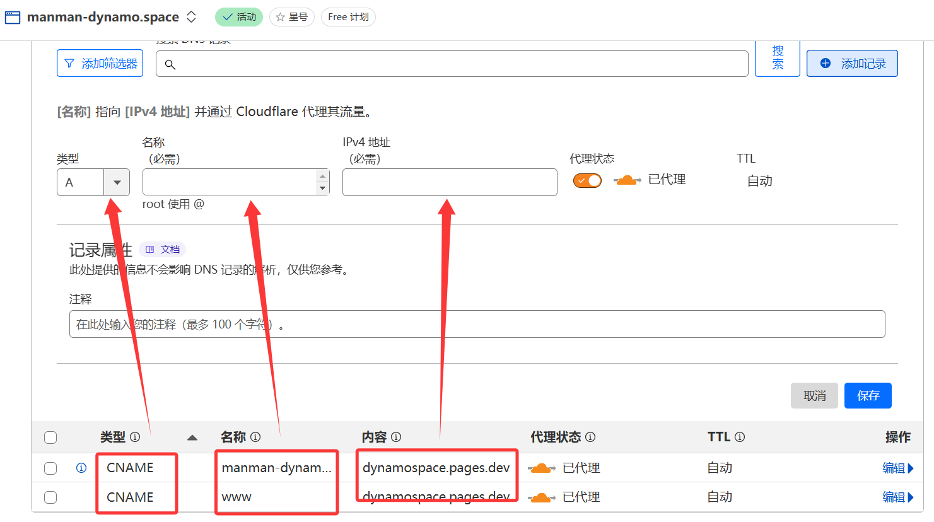Sort by 类型 using the triangle arrow
Image resolution: width=934 pixels, height=522 pixels.
(x=192, y=438)
